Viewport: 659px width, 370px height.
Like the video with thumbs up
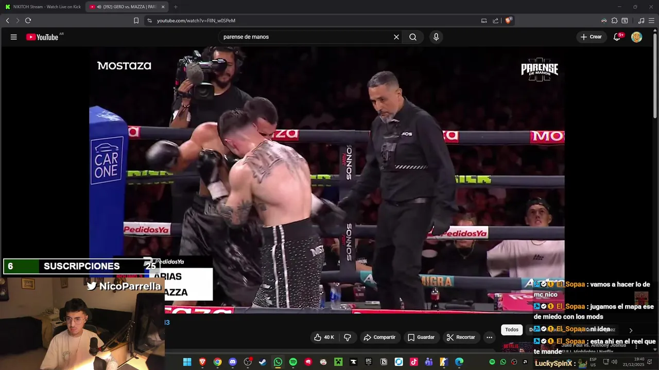[x=324, y=337]
